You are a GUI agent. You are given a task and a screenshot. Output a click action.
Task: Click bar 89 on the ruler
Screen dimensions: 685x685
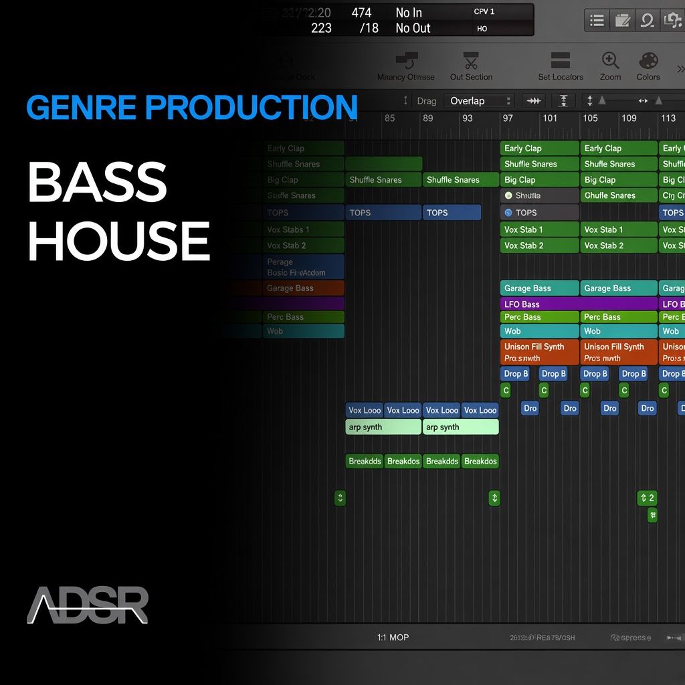pyautogui.click(x=427, y=118)
